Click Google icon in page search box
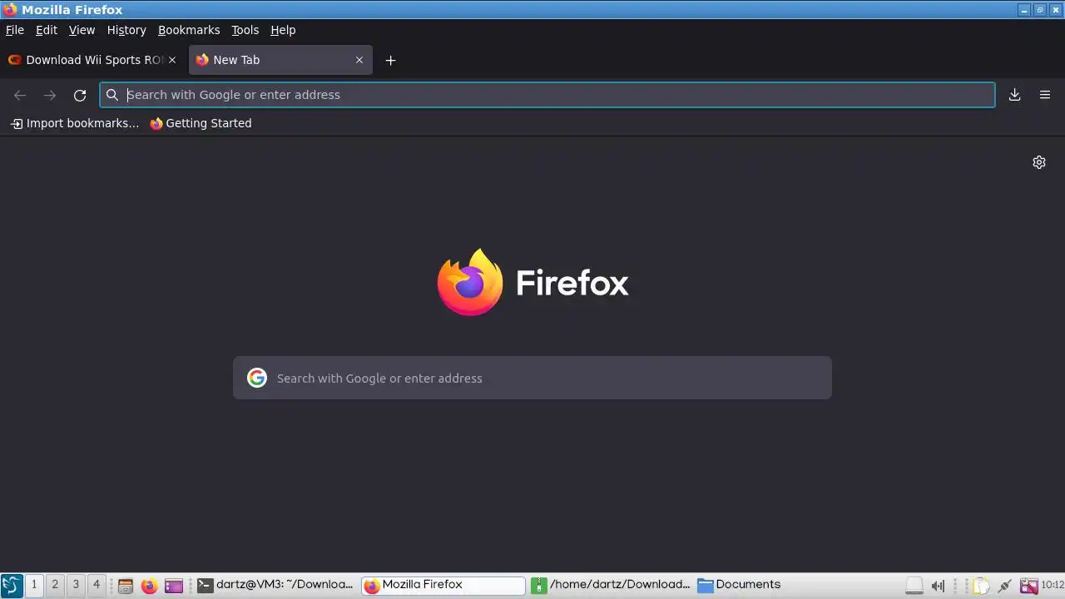Image resolution: width=1065 pixels, height=599 pixels. pos(257,378)
